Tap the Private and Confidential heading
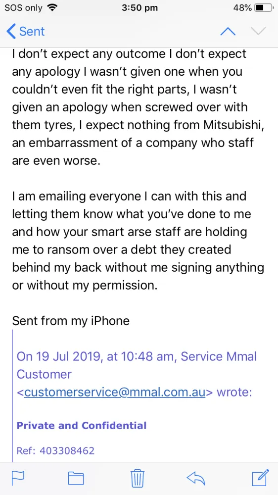Viewport: 278px width, 495px height. pyautogui.click(x=82, y=426)
